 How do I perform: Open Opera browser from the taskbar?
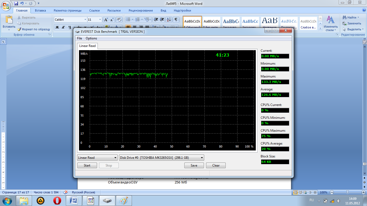click(x=57, y=201)
